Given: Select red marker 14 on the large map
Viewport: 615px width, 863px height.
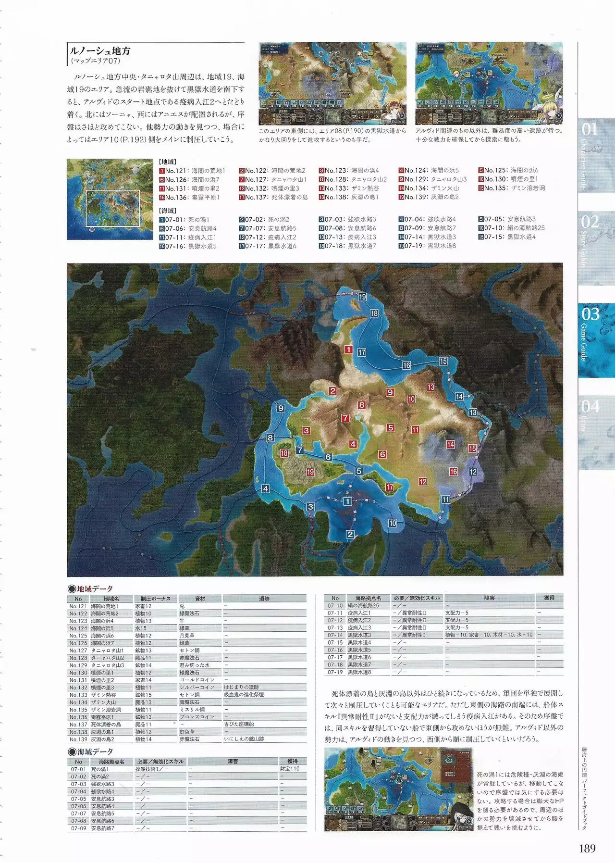Looking at the screenshot, I should coord(450,444).
